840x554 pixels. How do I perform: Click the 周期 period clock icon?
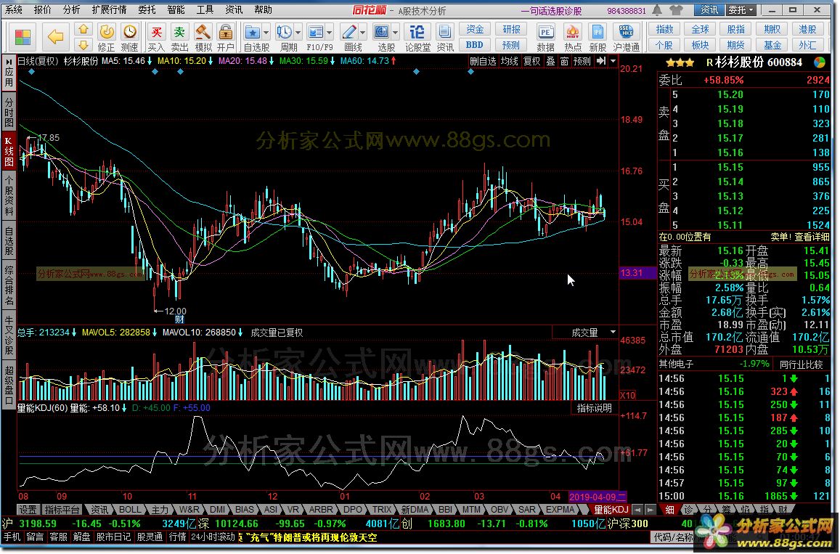(284, 32)
